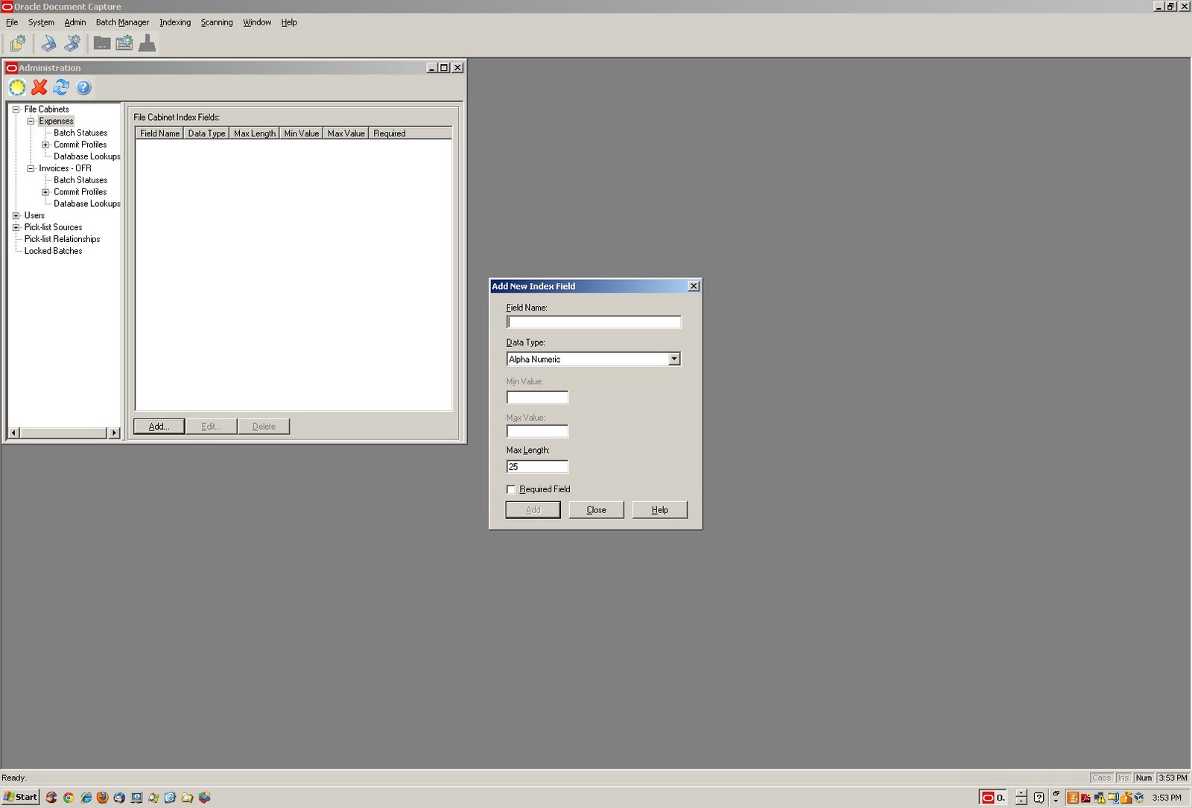Screen dimensions: 1192x808
Task: Select the Scan Batches scanner icon
Action: point(48,43)
